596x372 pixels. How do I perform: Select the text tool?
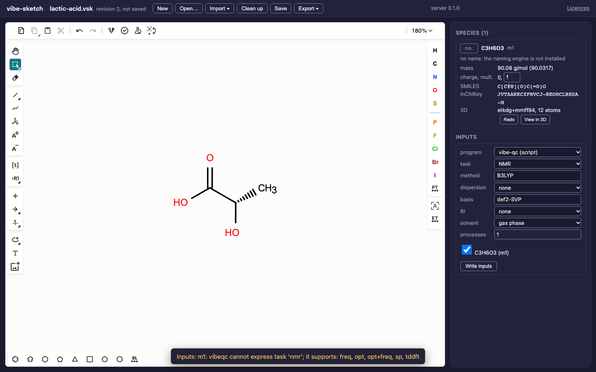pyautogui.click(x=15, y=253)
